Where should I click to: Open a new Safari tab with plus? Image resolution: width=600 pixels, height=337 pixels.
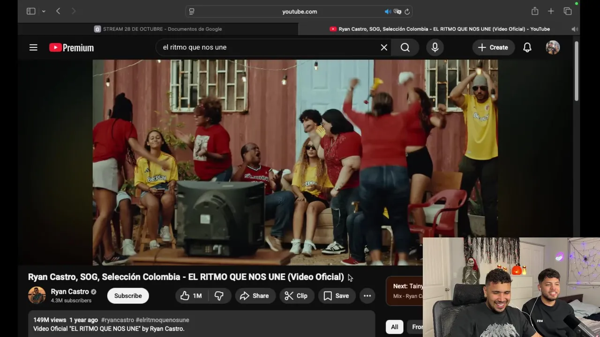pos(551,11)
